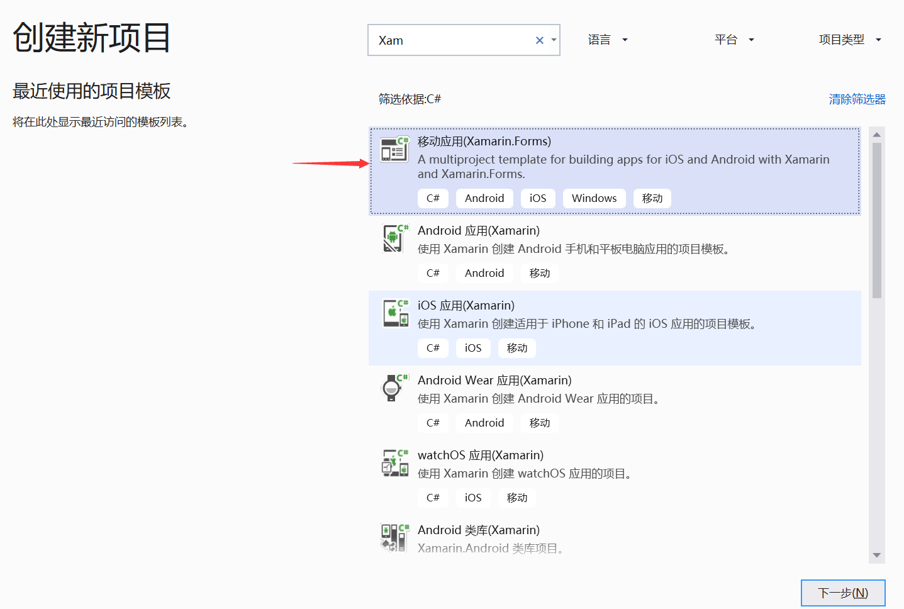
Task: Open the 平台 filter dropdown
Action: pyautogui.click(x=735, y=40)
